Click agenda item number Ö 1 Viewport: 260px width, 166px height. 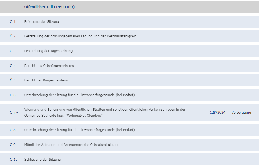tap(13, 22)
